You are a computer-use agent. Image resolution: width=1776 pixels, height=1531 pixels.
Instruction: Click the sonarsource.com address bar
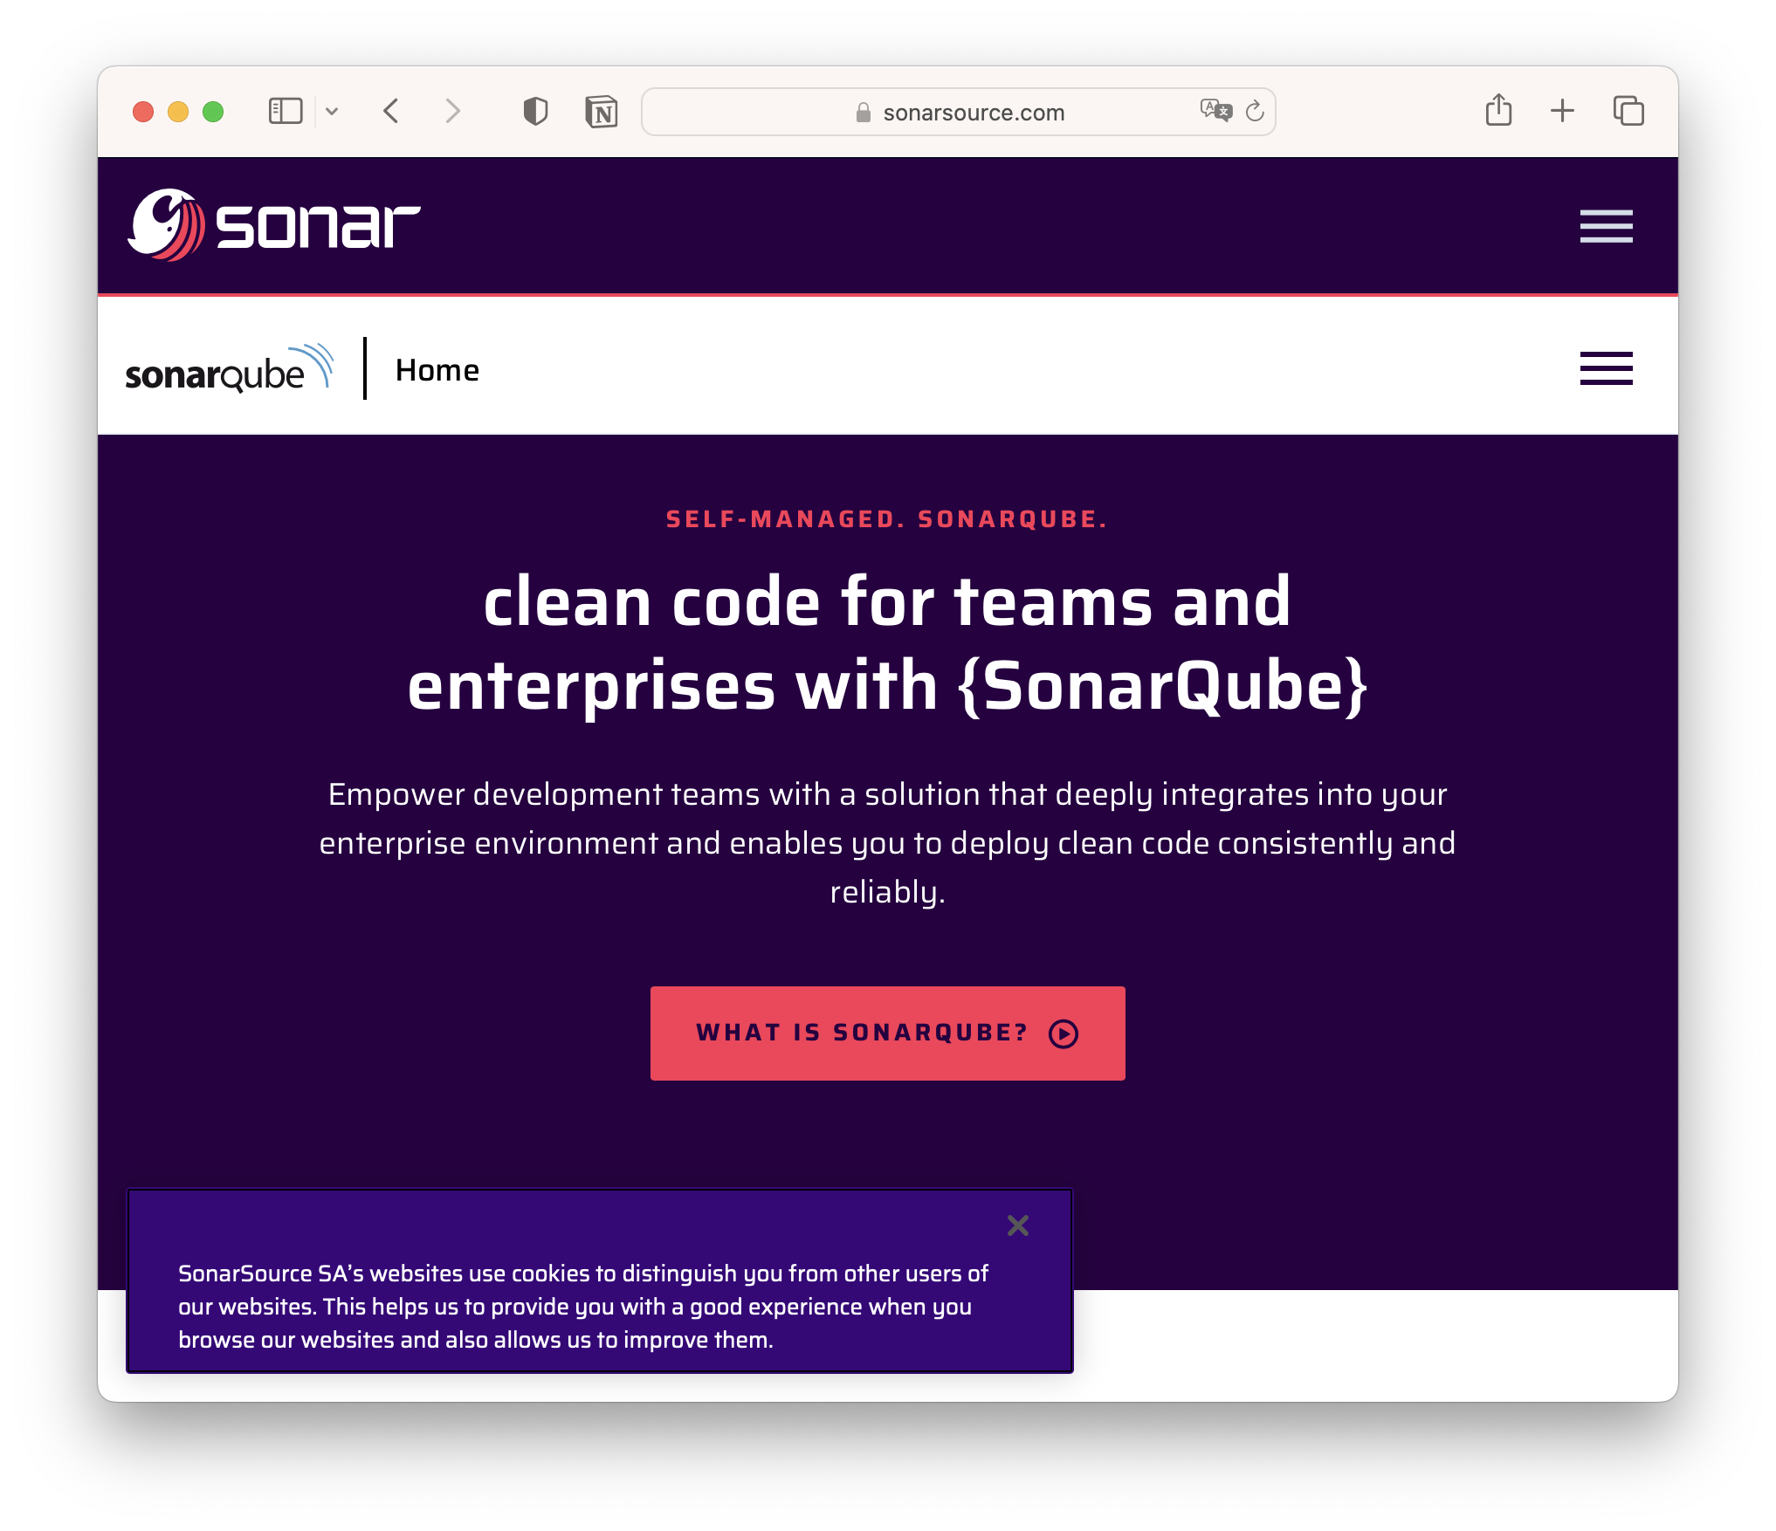(x=958, y=112)
